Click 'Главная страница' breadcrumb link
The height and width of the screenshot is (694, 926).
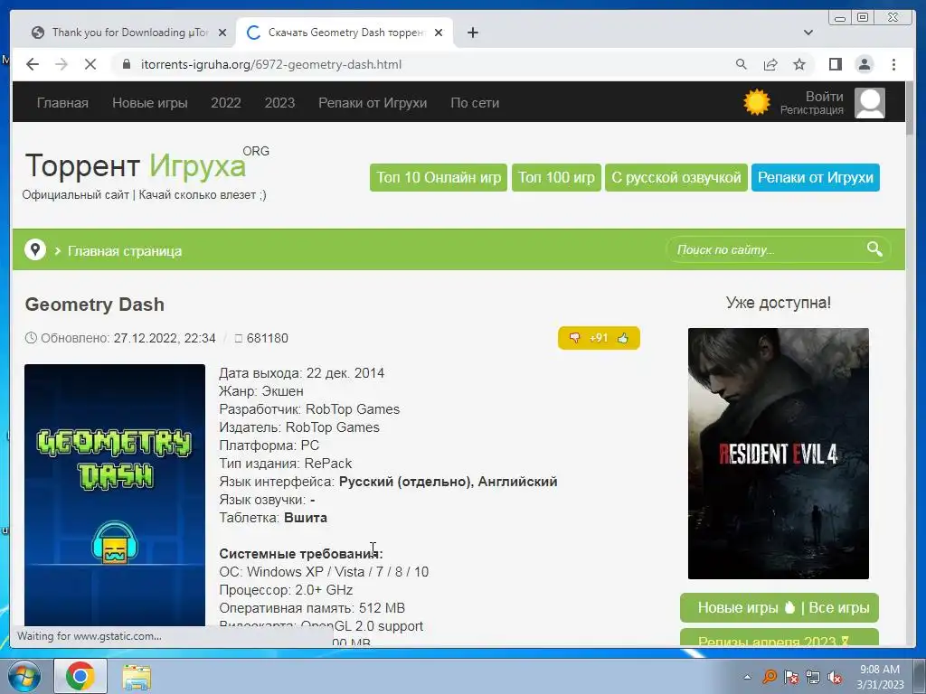pyautogui.click(x=125, y=251)
